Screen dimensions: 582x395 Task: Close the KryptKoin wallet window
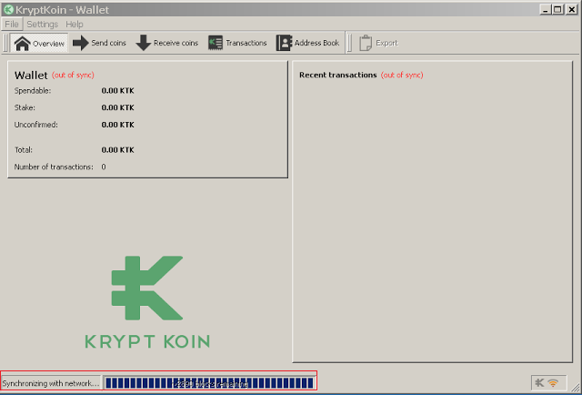click(571, 10)
